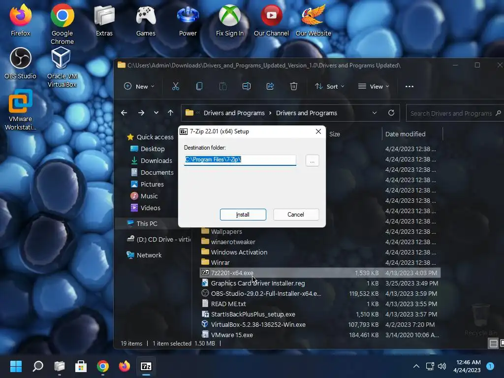Open OBS Studio desktop shortcut
The width and height of the screenshot is (504, 378).
point(21,63)
